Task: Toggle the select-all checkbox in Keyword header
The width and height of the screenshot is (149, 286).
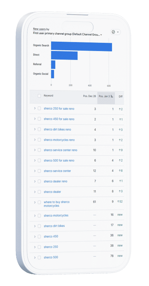Action: coord(39,96)
